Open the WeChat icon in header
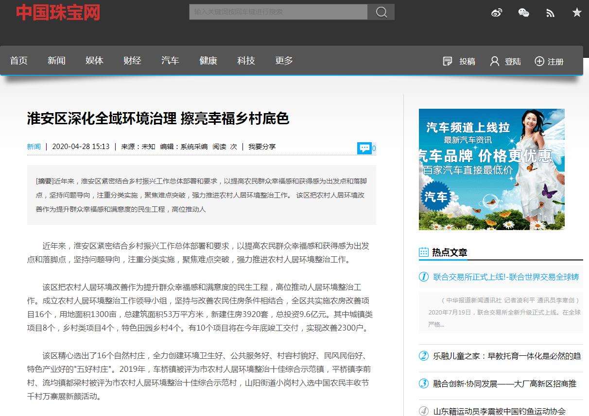 pyautogui.click(x=523, y=13)
